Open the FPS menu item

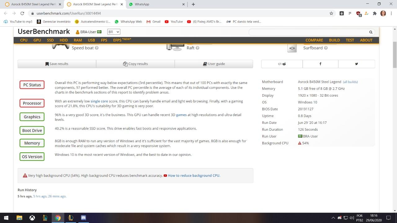(104, 40)
